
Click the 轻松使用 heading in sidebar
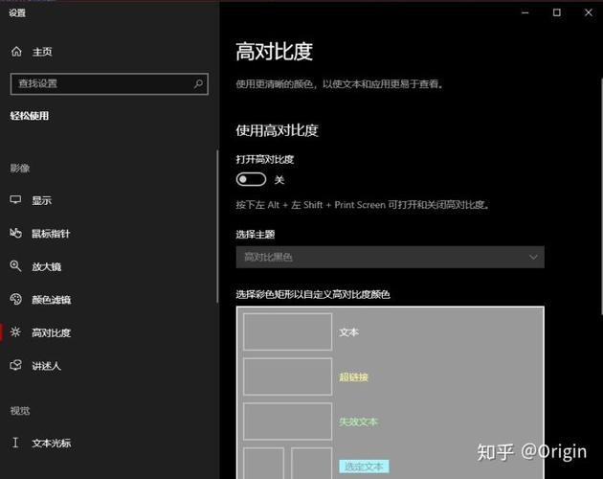30,116
